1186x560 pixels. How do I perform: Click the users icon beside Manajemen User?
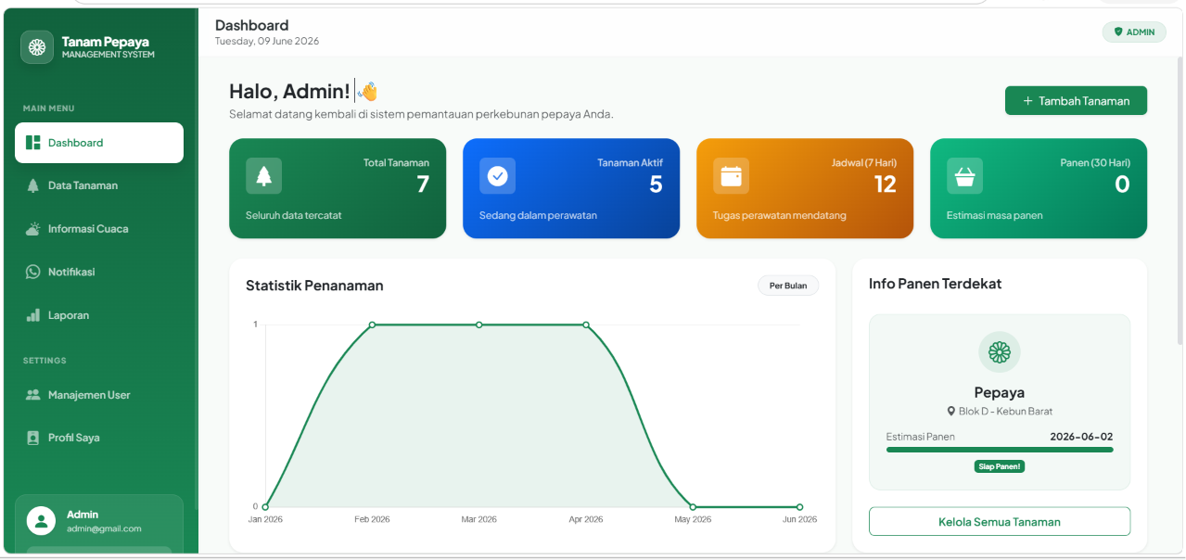click(33, 395)
